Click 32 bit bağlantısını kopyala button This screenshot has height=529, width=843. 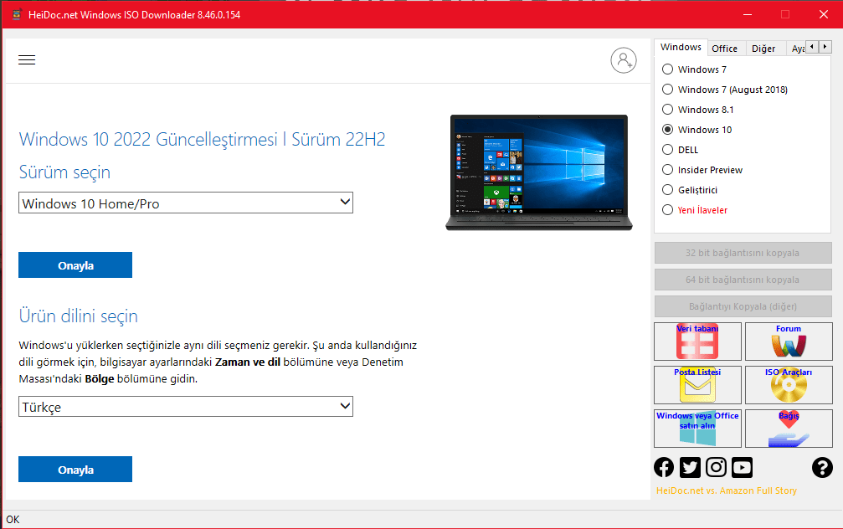point(743,253)
